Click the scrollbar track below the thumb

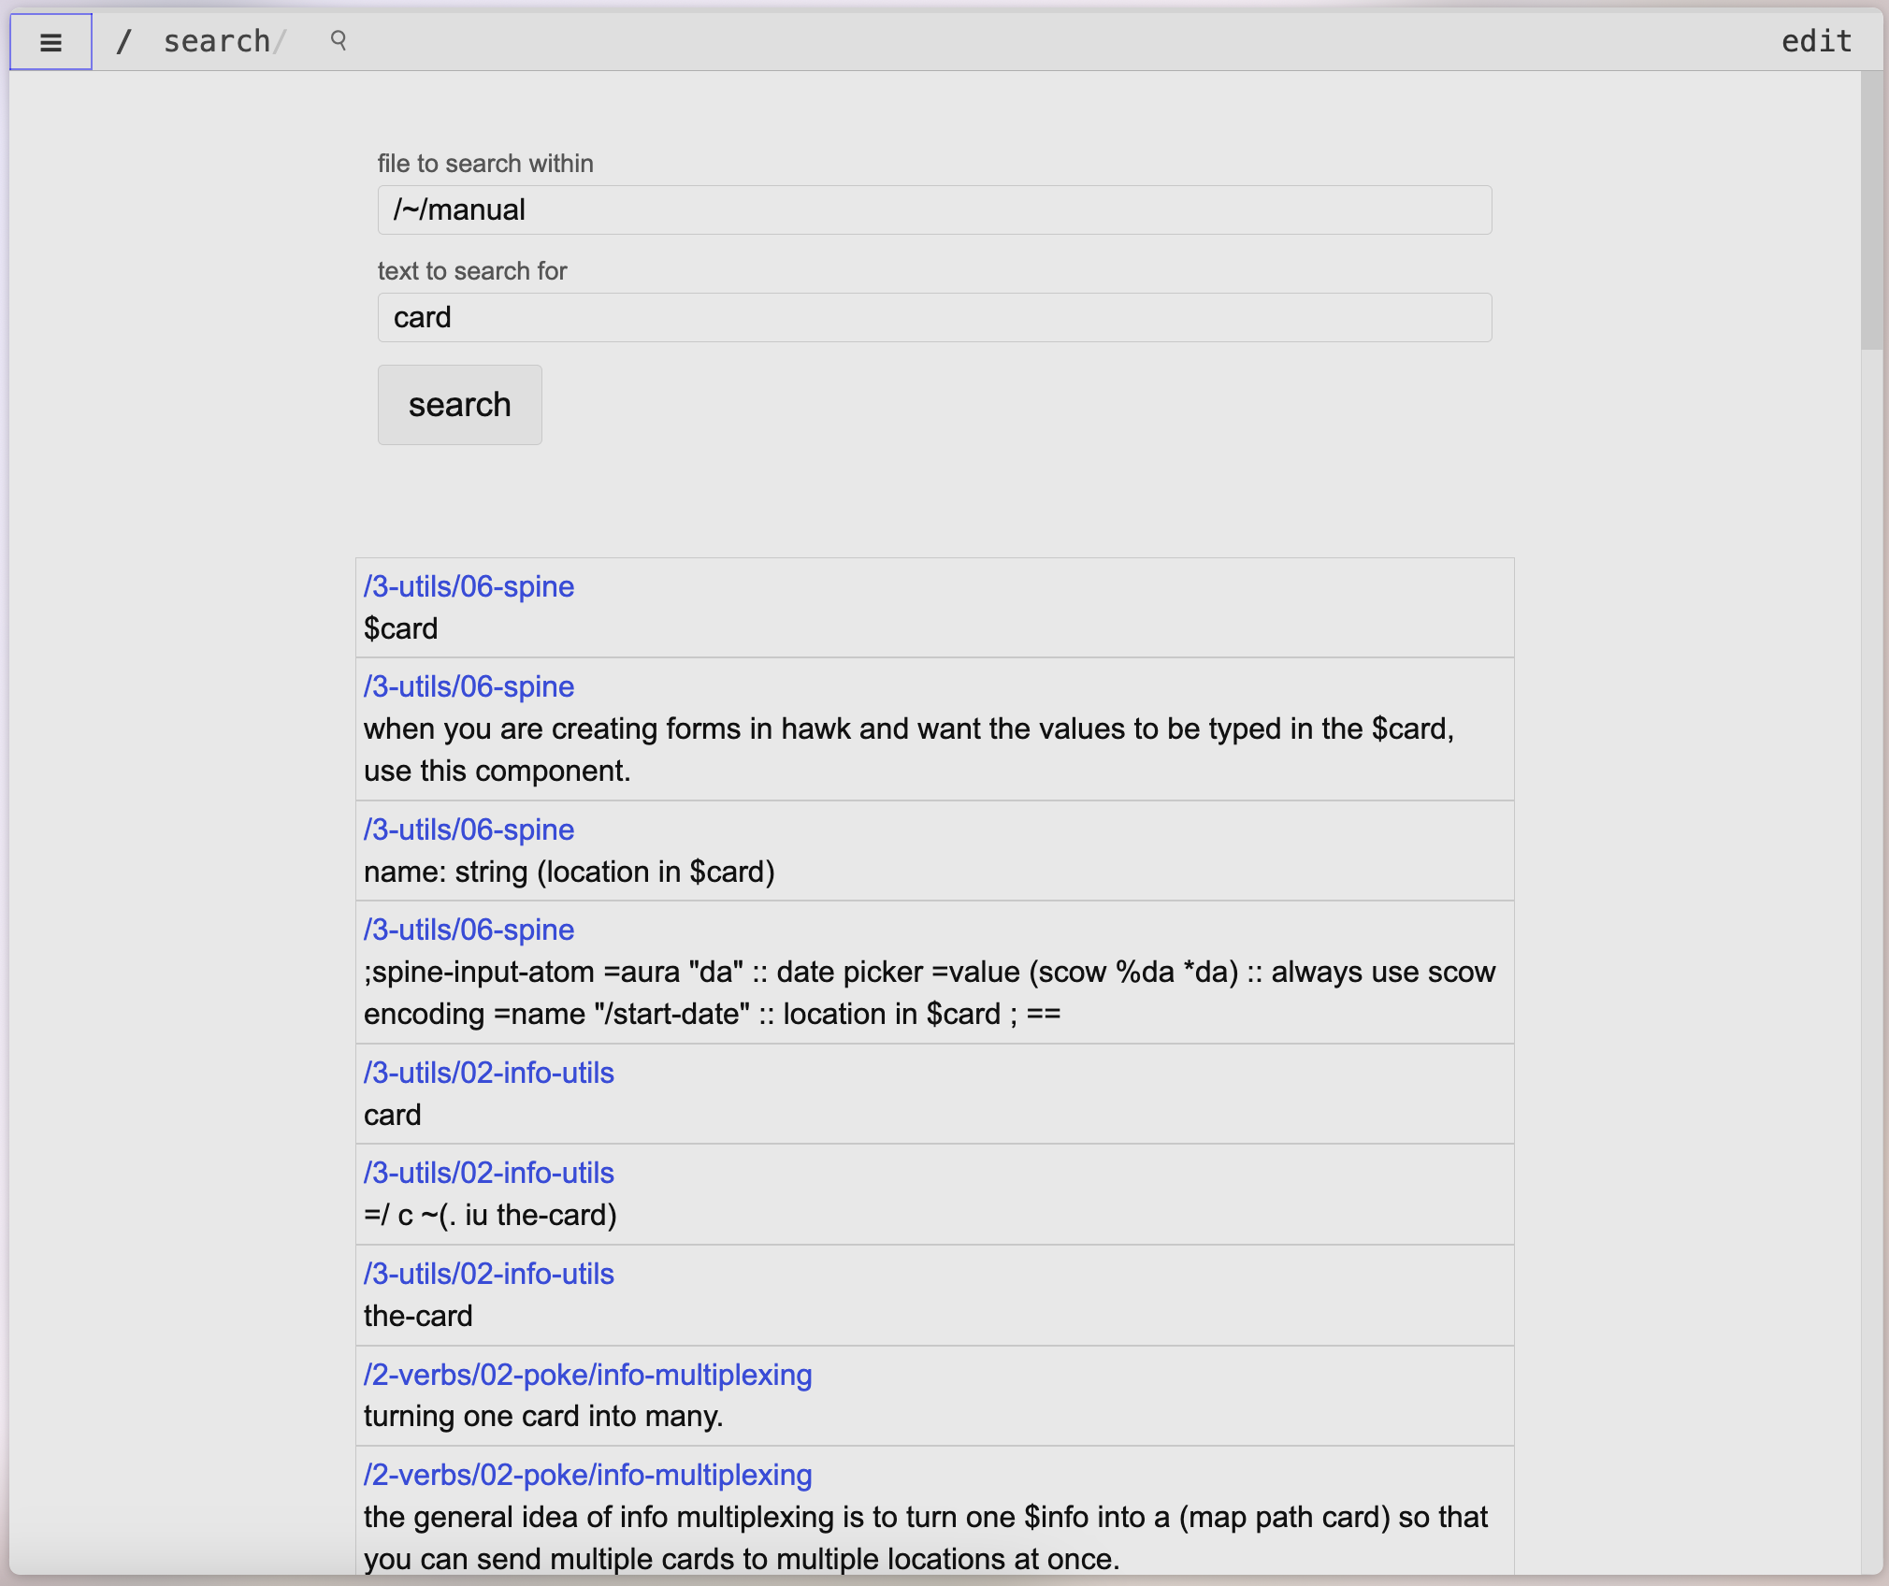click(x=1871, y=935)
